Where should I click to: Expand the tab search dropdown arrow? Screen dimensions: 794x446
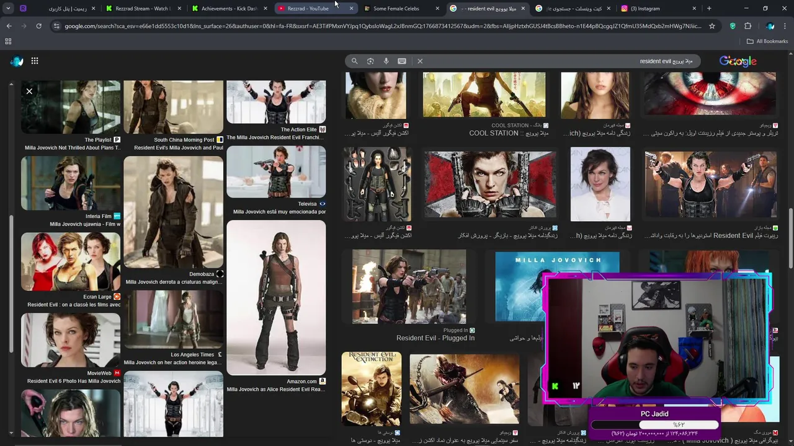coord(8,9)
